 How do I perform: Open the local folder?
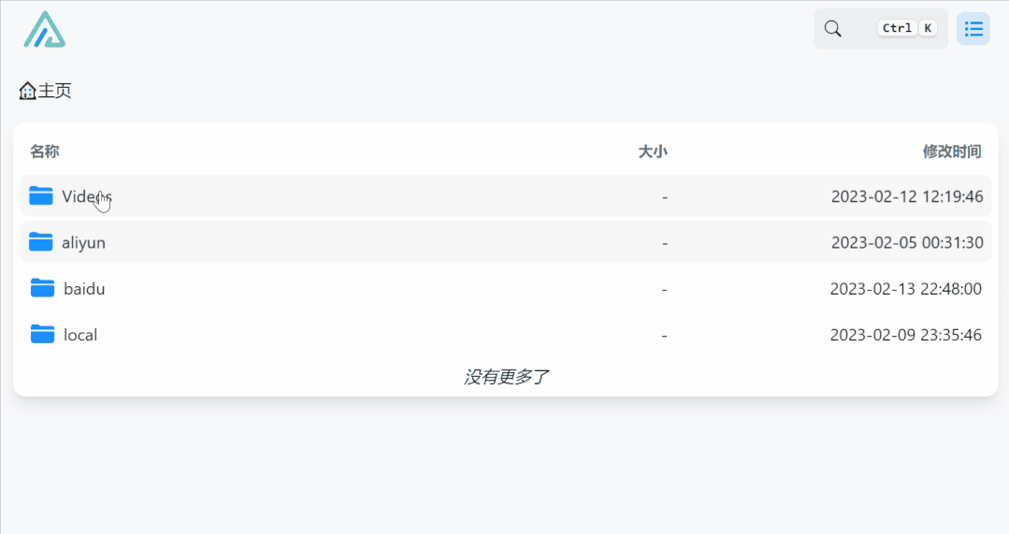(x=80, y=335)
